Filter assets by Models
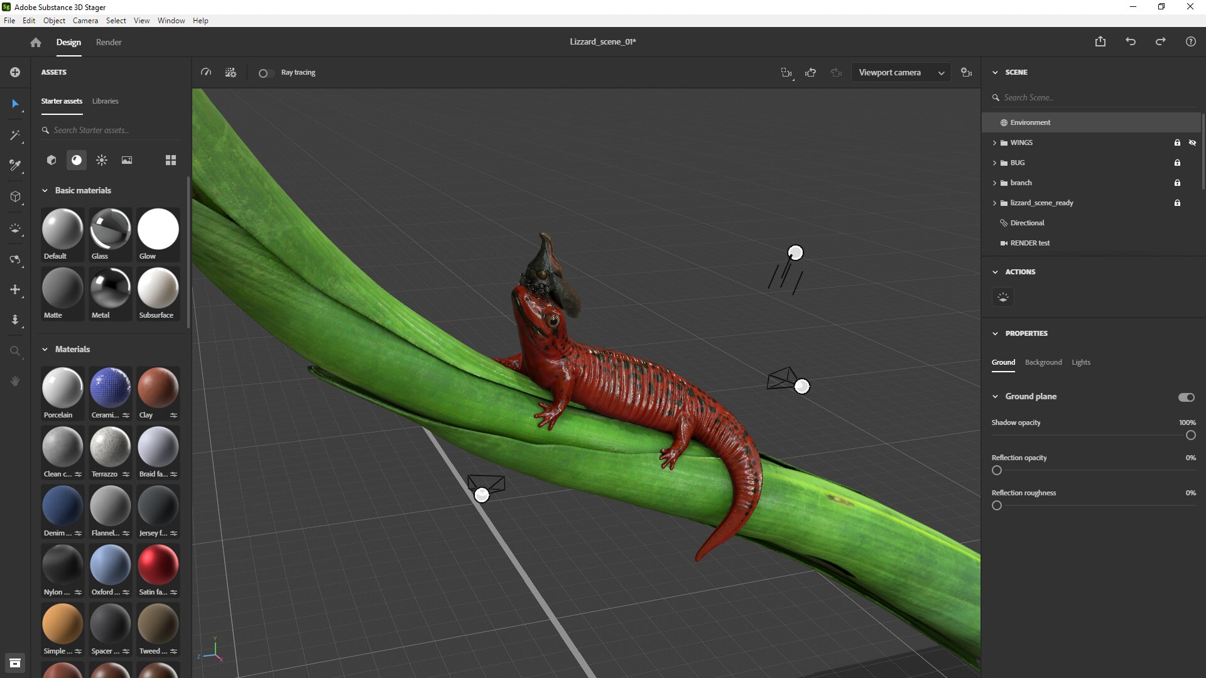 tap(52, 160)
